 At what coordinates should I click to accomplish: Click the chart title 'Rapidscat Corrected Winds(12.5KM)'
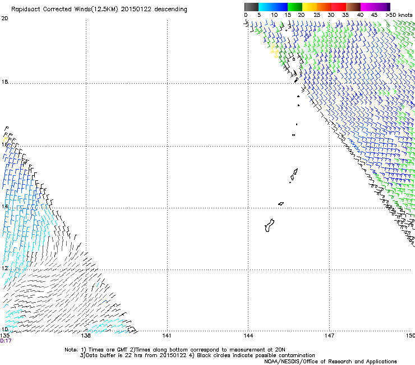(64, 10)
